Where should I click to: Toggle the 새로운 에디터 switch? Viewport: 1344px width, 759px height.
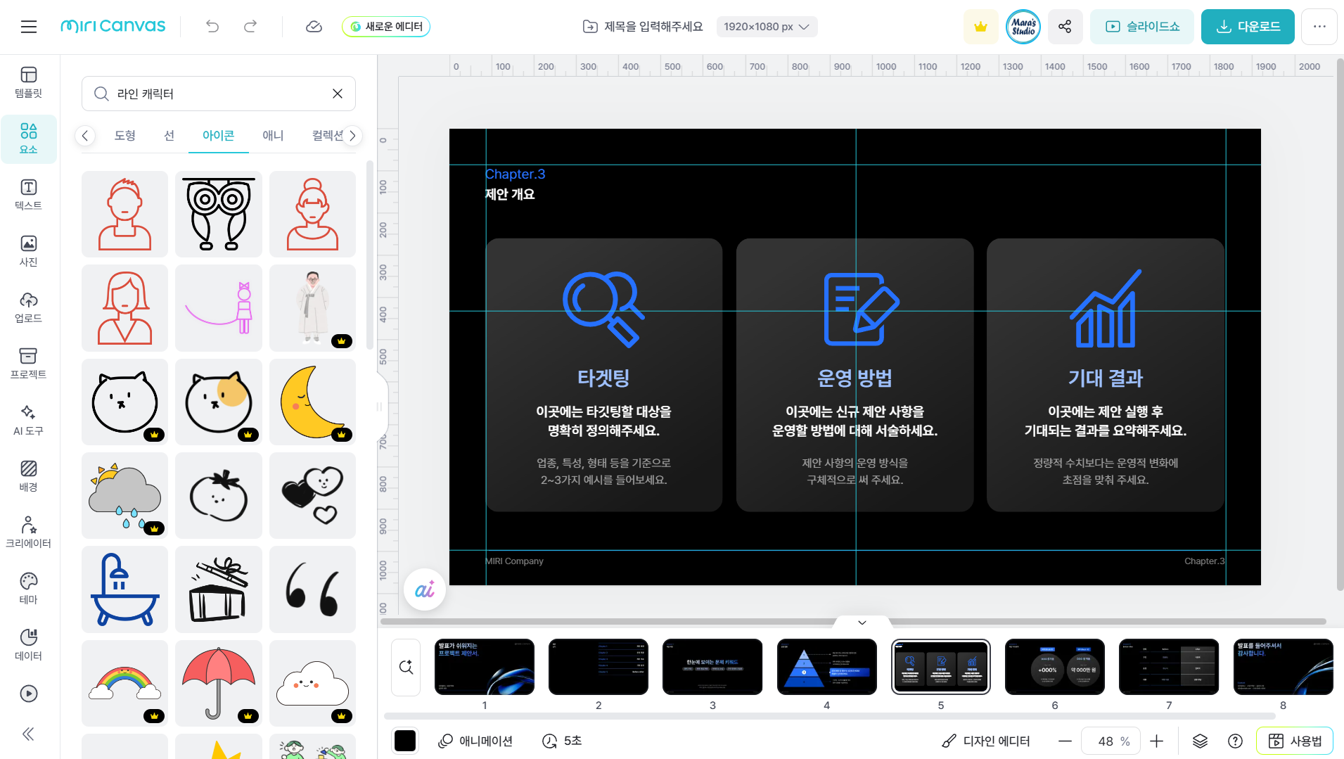pos(386,27)
